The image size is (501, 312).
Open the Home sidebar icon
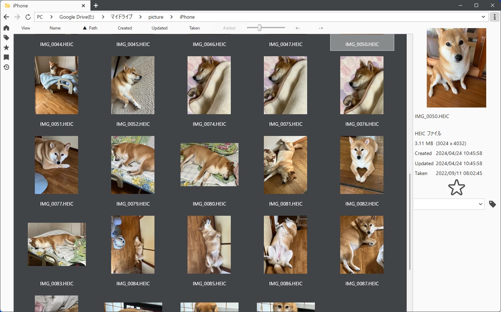tap(6, 28)
